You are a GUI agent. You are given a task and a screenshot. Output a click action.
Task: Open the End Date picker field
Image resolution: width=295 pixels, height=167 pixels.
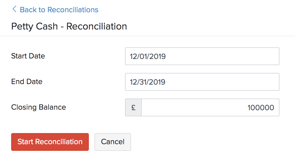point(202,82)
